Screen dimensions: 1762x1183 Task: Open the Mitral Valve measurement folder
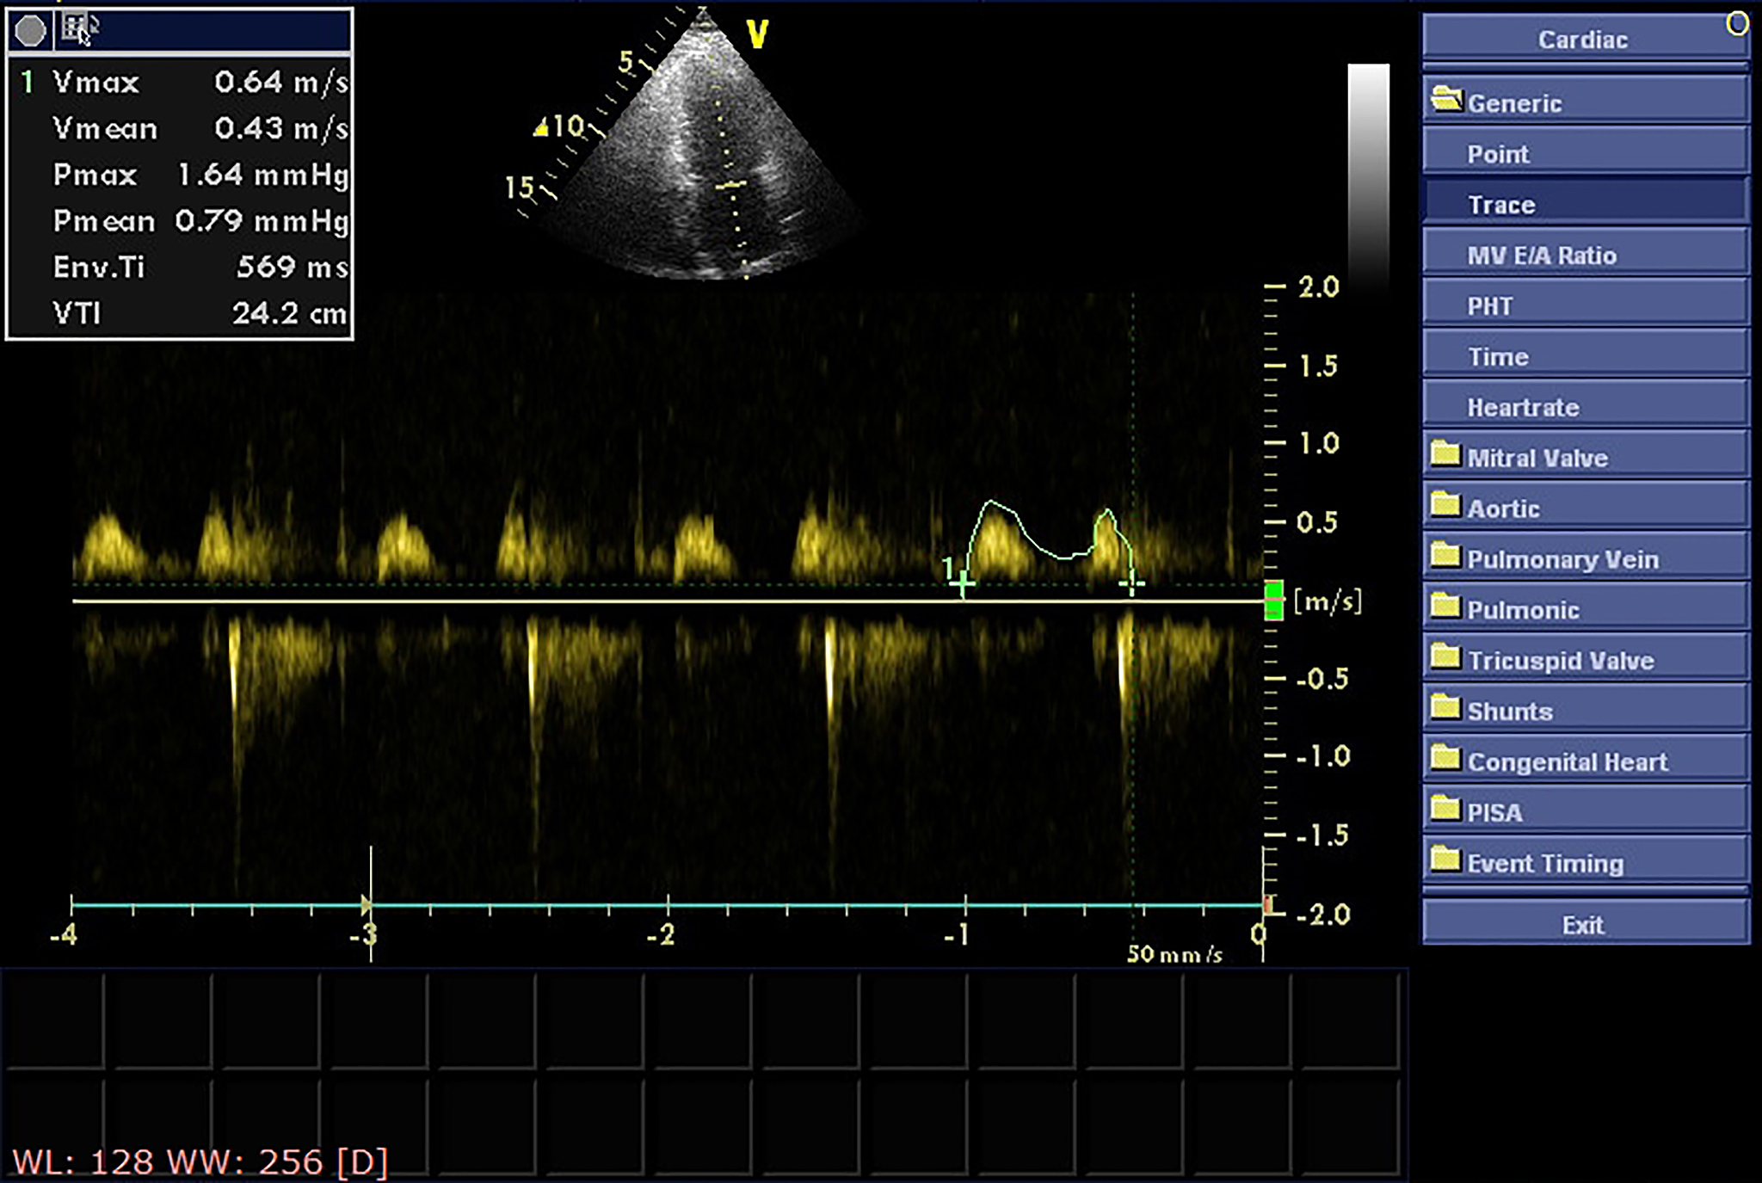tap(1445, 455)
